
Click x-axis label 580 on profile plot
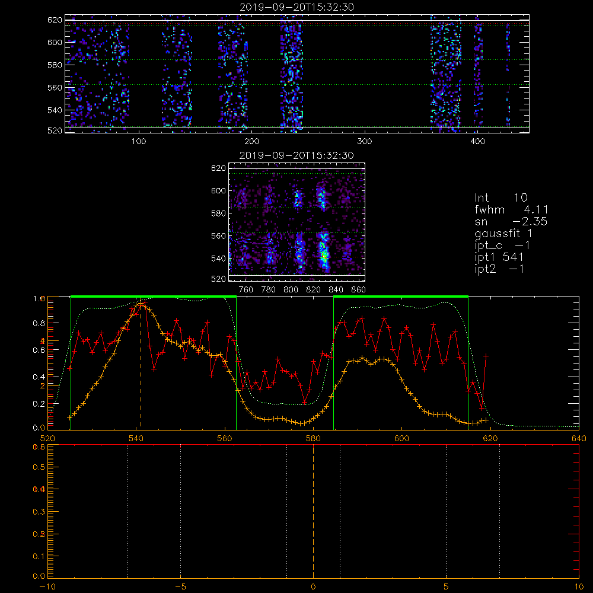(313, 438)
